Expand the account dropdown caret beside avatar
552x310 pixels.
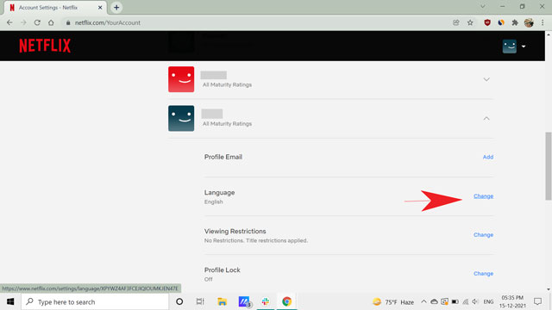524,46
